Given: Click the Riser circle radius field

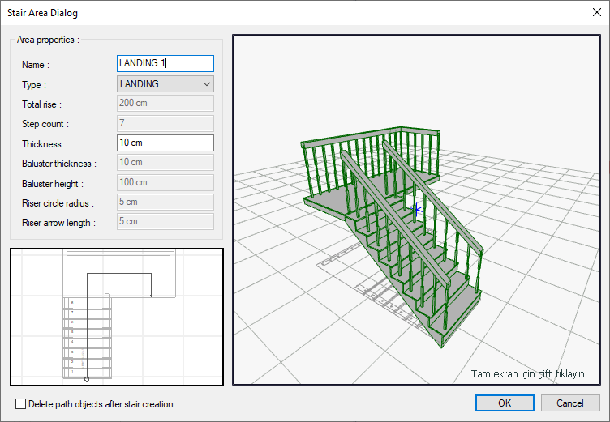Looking at the screenshot, I should pyautogui.click(x=165, y=202).
